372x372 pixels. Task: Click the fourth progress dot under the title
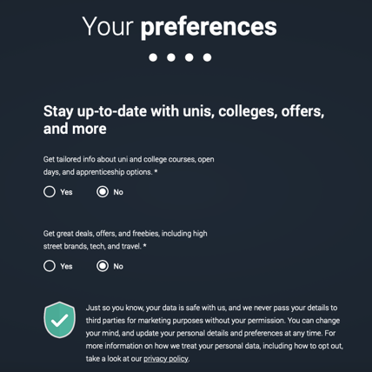point(207,57)
